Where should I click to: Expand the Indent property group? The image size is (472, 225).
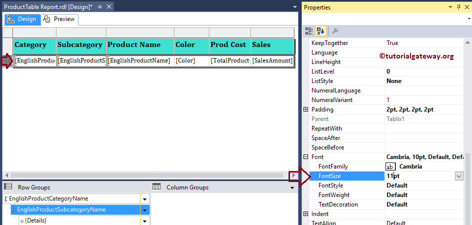coord(306,214)
